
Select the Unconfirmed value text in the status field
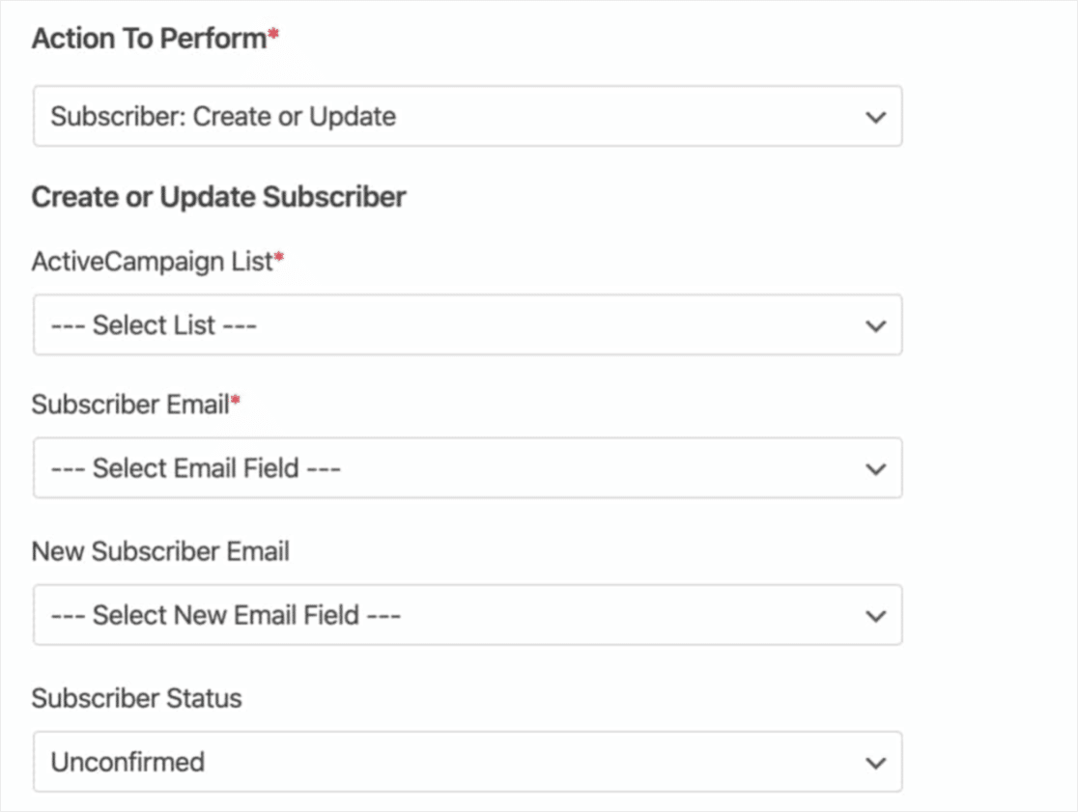[128, 762]
